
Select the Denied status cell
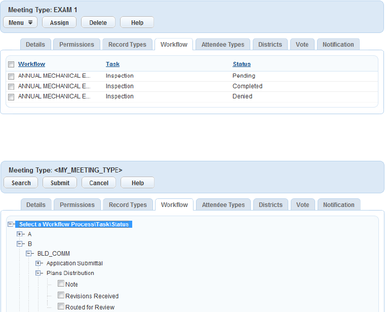click(x=242, y=96)
